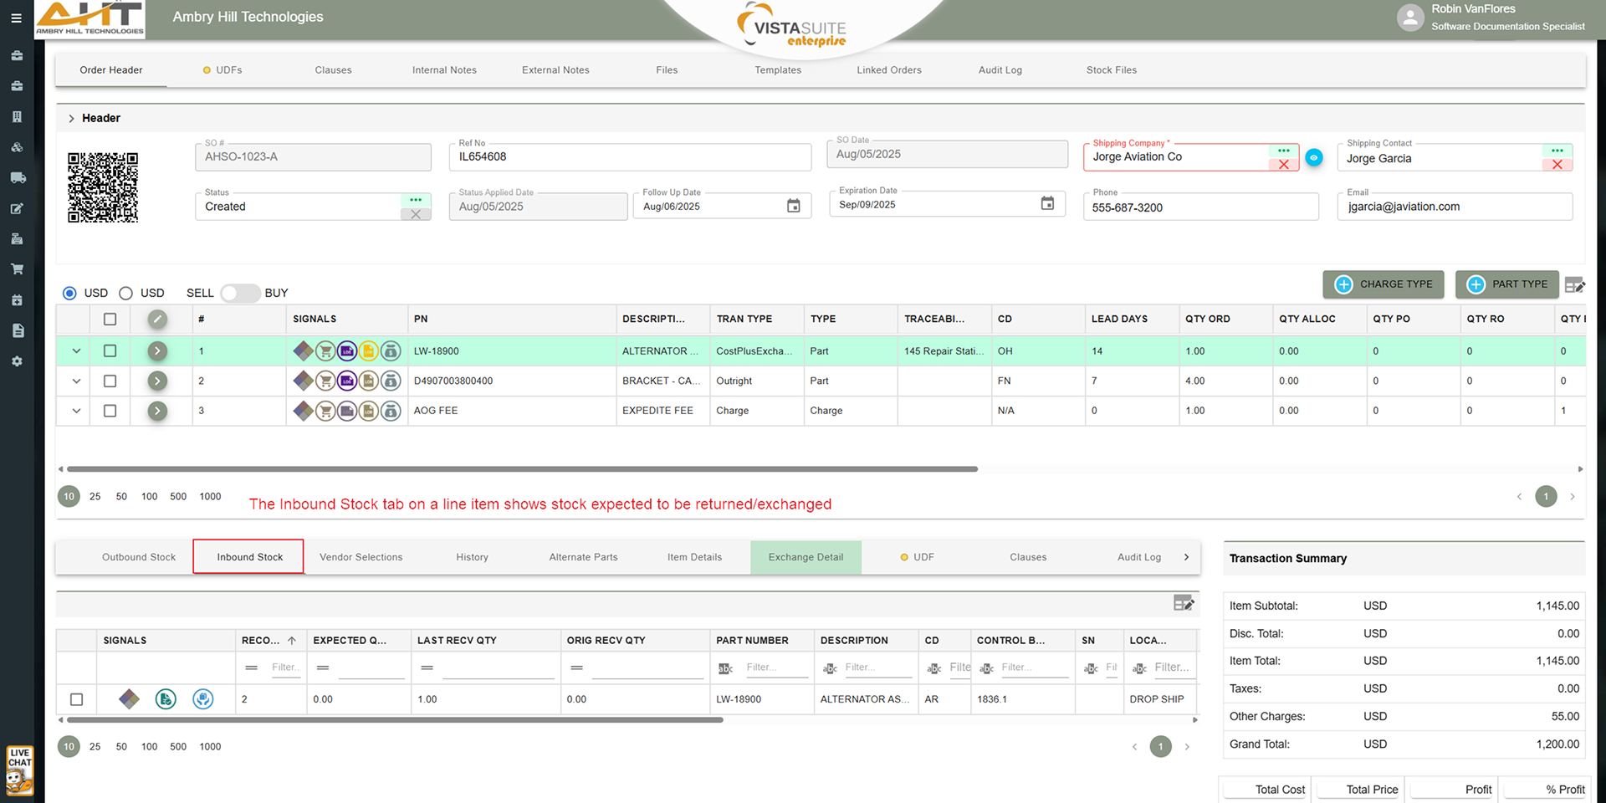Image resolution: width=1606 pixels, height=803 pixels.
Task: Click the blue eye icon beside Shipping Company
Action: (1314, 157)
